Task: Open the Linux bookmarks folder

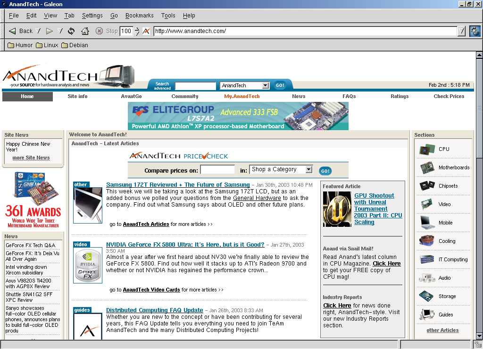Action: pyautogui.click(x=47, y=45)
